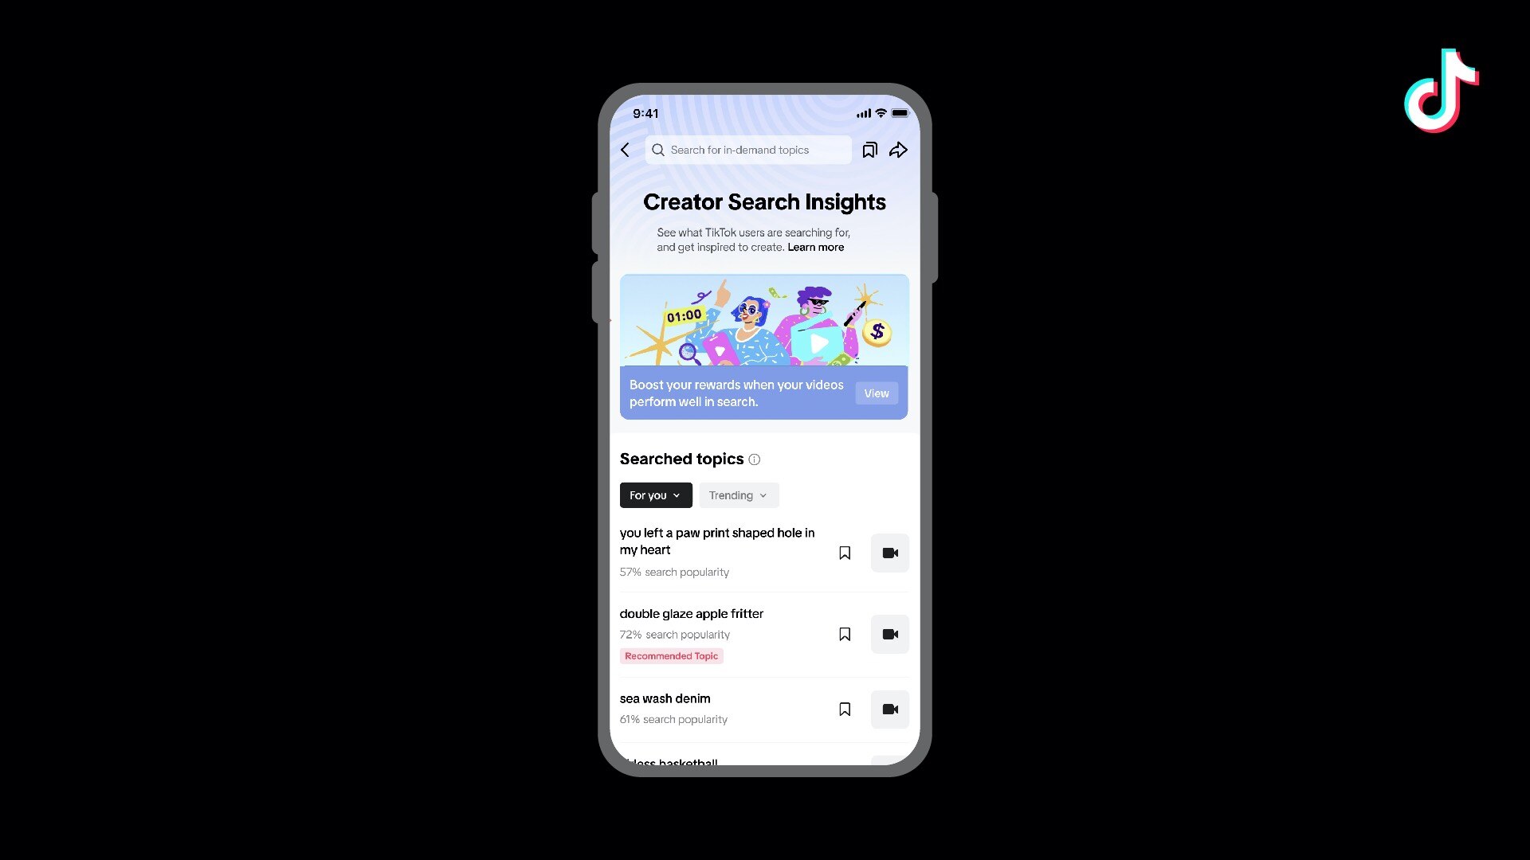
Task: Tap the search bar for topics
Action: (751, 149)
